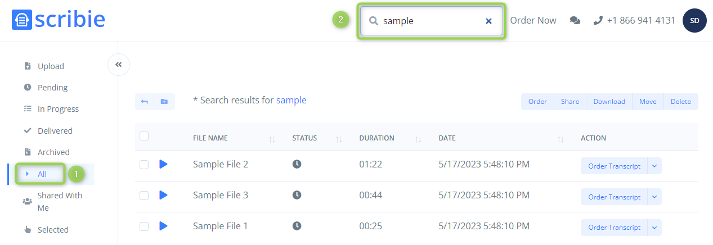This screenshot has height=245, width=713.
Task: Click the Download button
Action: tap(609, 102)
